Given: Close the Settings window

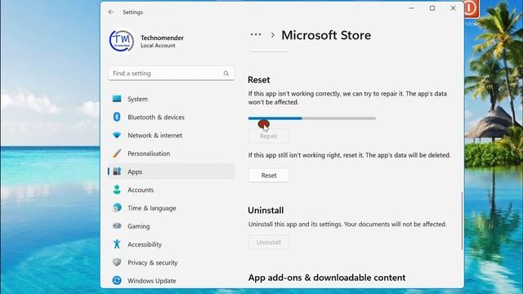Looking at the screenshot, I should [x=453, y=8].
